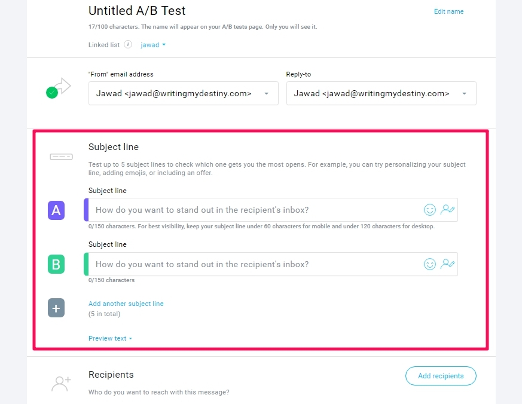Click the Linked list info icon
522x404 pixels.
pos(128,44)
